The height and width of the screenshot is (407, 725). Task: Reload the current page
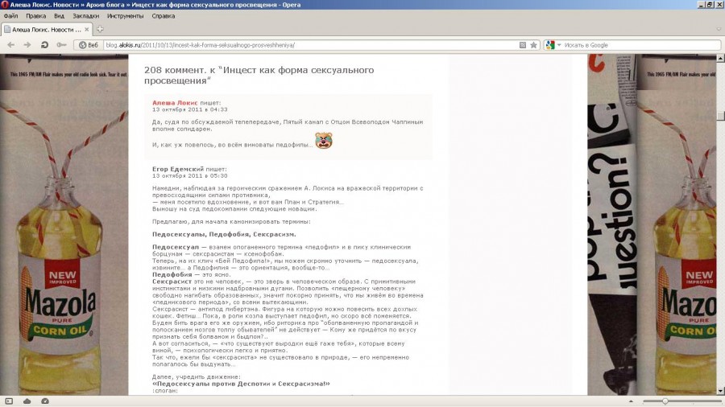tap(44, 45)
